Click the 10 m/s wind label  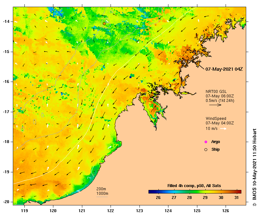[x=211, y=129]
